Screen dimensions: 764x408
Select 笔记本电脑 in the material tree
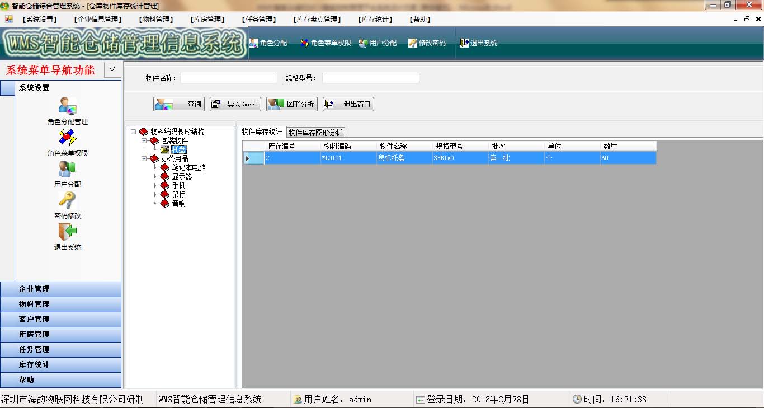coord(188,167)
